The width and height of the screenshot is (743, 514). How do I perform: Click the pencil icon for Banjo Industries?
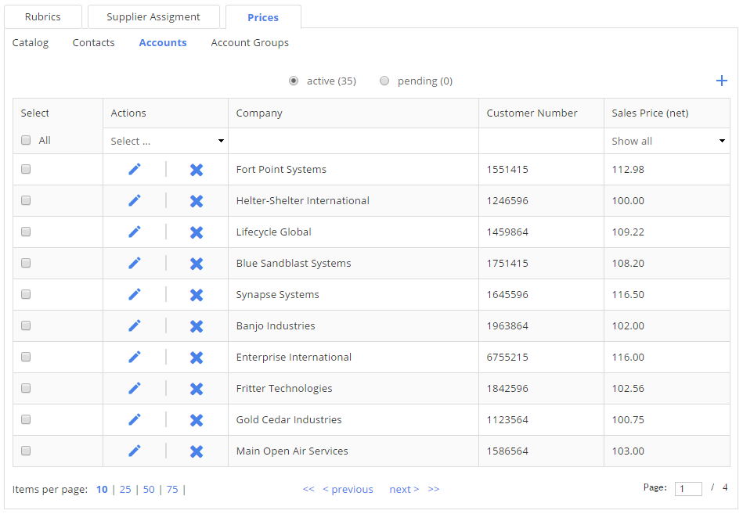pos(135,326)
